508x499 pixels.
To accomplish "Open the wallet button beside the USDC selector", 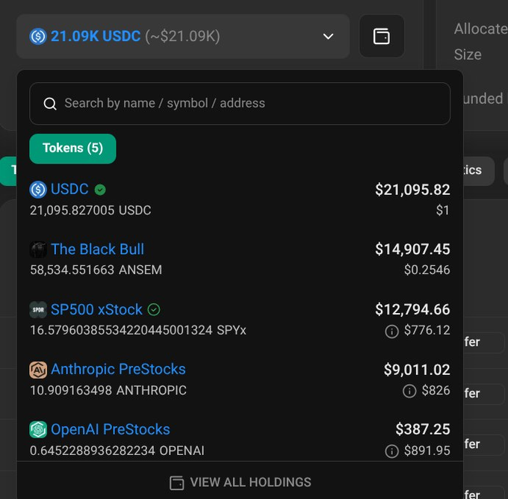I will [x=382, y=36].
